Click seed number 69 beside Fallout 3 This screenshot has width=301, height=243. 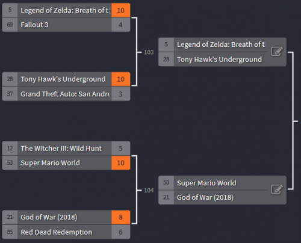tap(10, 25)
